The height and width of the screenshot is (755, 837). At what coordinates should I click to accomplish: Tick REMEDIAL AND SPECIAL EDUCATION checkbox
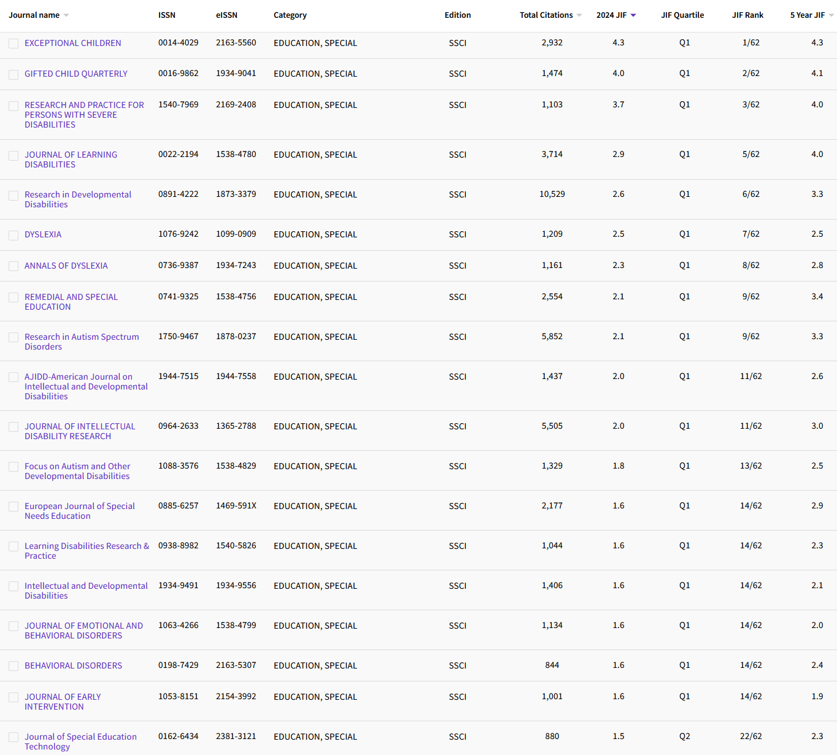click(13, 297)
